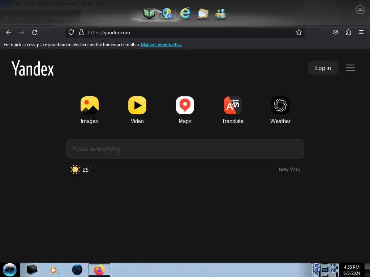This screenshot has height=277, width=370.
Task: Open the tracking protection shield icon
Action: (x=71, y=32)
